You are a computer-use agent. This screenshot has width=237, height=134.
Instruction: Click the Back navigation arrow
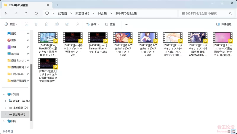pyautogui.click(x=6, y=13)
